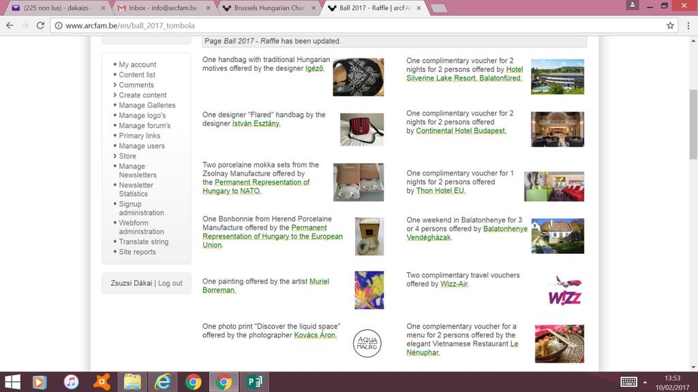Follow the István Esztány link
The image size is (698, 392).
click(x=256, y=124)
